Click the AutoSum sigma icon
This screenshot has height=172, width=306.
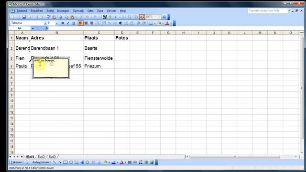tap(116, 17)
